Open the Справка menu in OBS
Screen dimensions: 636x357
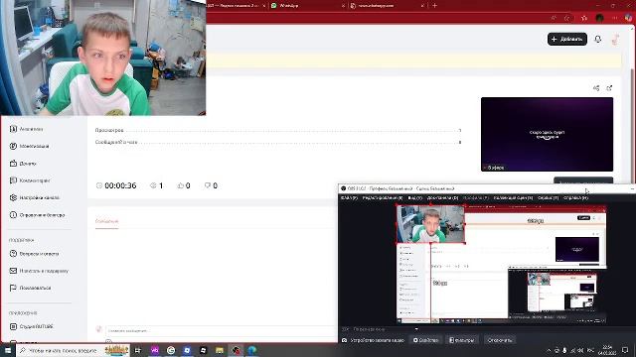(x=575, y=198)
